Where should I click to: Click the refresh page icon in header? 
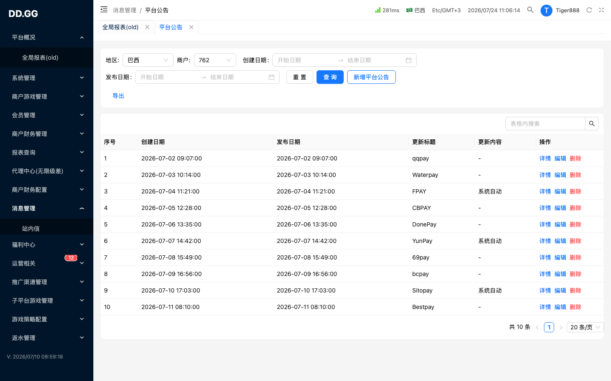(x=589, y=10)
